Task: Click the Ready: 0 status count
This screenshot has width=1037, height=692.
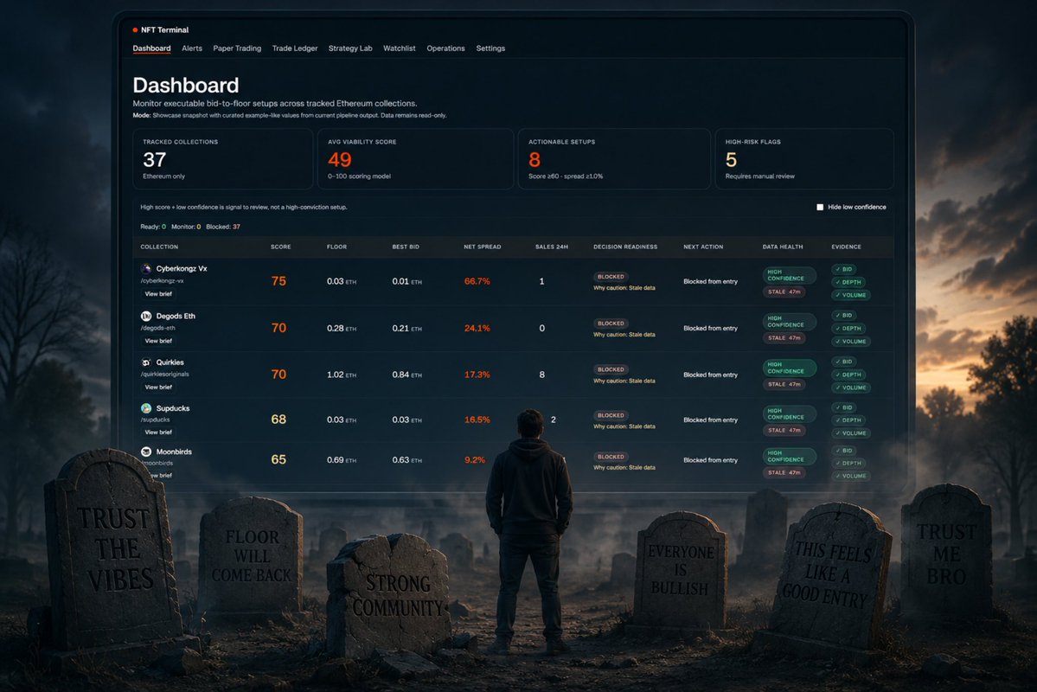Action: 153,227
